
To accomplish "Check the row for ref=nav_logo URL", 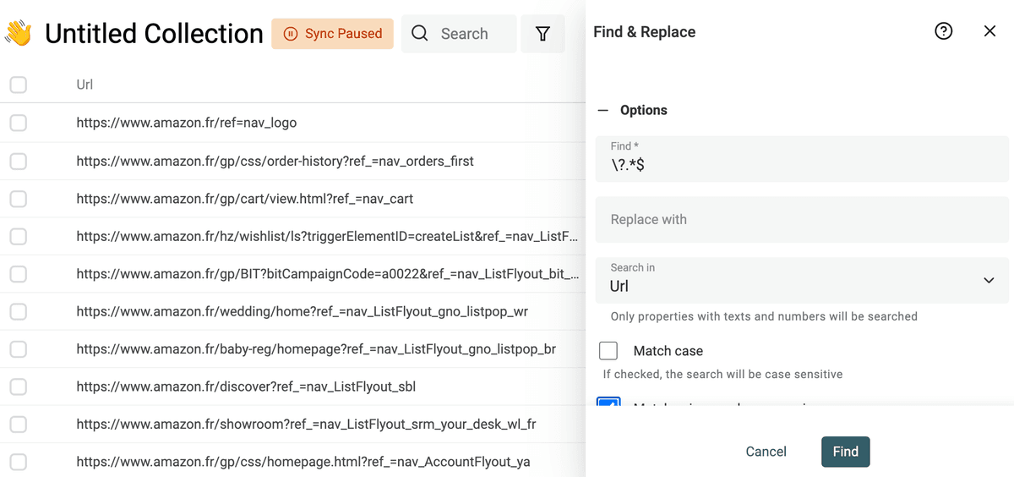I will click(18, 123).
